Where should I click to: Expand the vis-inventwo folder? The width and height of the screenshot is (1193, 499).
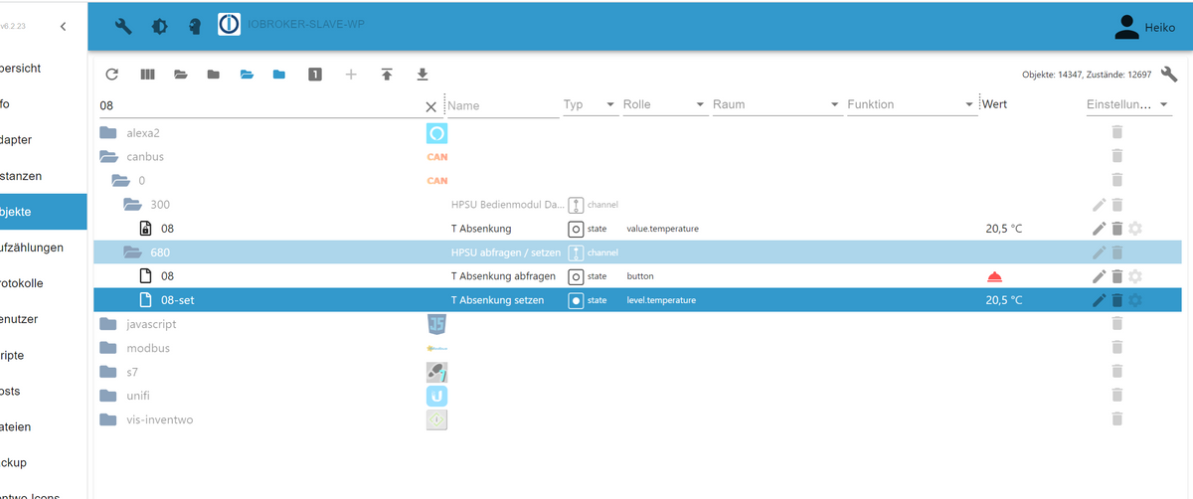(108, 419)
